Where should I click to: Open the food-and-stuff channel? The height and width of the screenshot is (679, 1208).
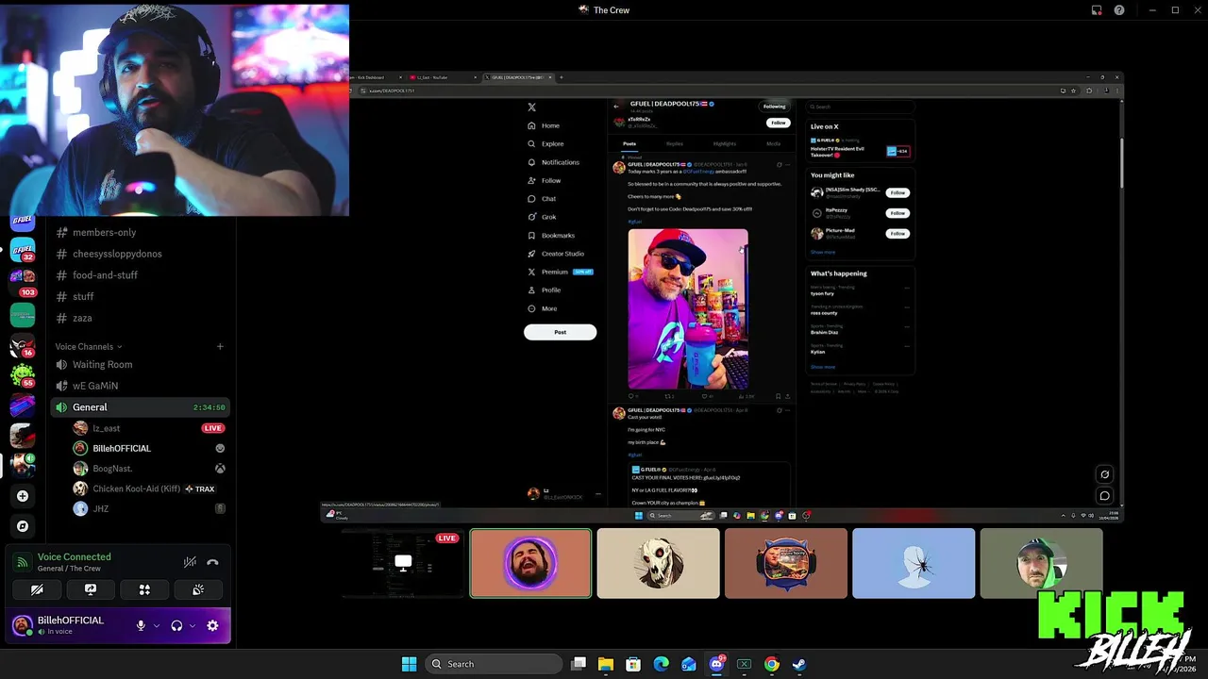point(140,275)
